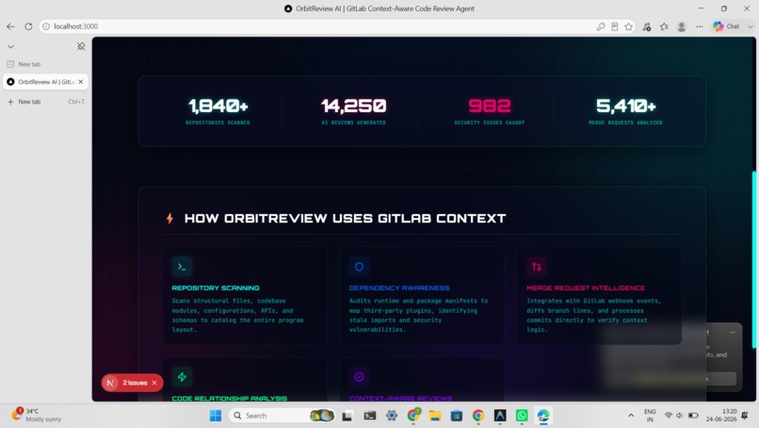
Task: Open Task View from taskbar
Action: [x=347, y=416]
